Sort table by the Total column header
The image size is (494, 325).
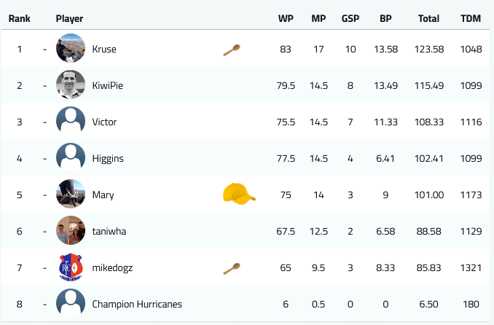[x=428, y=18]
